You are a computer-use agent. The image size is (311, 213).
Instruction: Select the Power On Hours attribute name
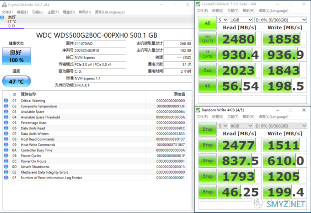click(33, 161)
